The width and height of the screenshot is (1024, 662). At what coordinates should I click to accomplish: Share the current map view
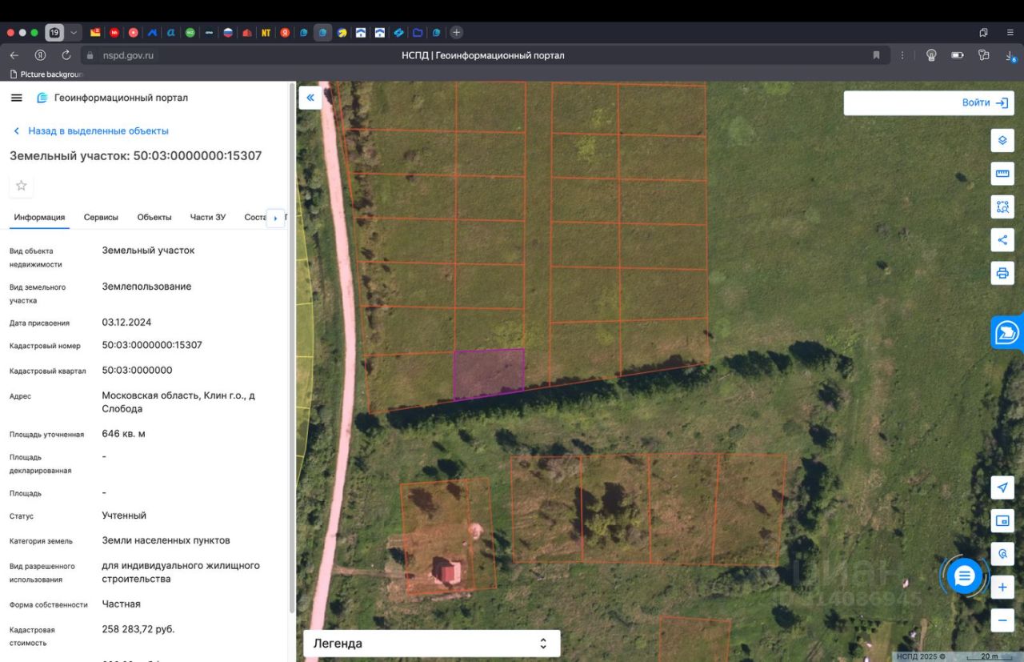[1002, 239]
